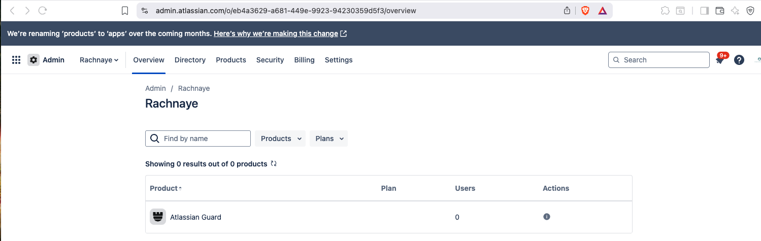This screenshot has height=241, width=761.
Task: Open Brave Rewards triangle icon
Action: pyautogui.click(x=602, y=11)
